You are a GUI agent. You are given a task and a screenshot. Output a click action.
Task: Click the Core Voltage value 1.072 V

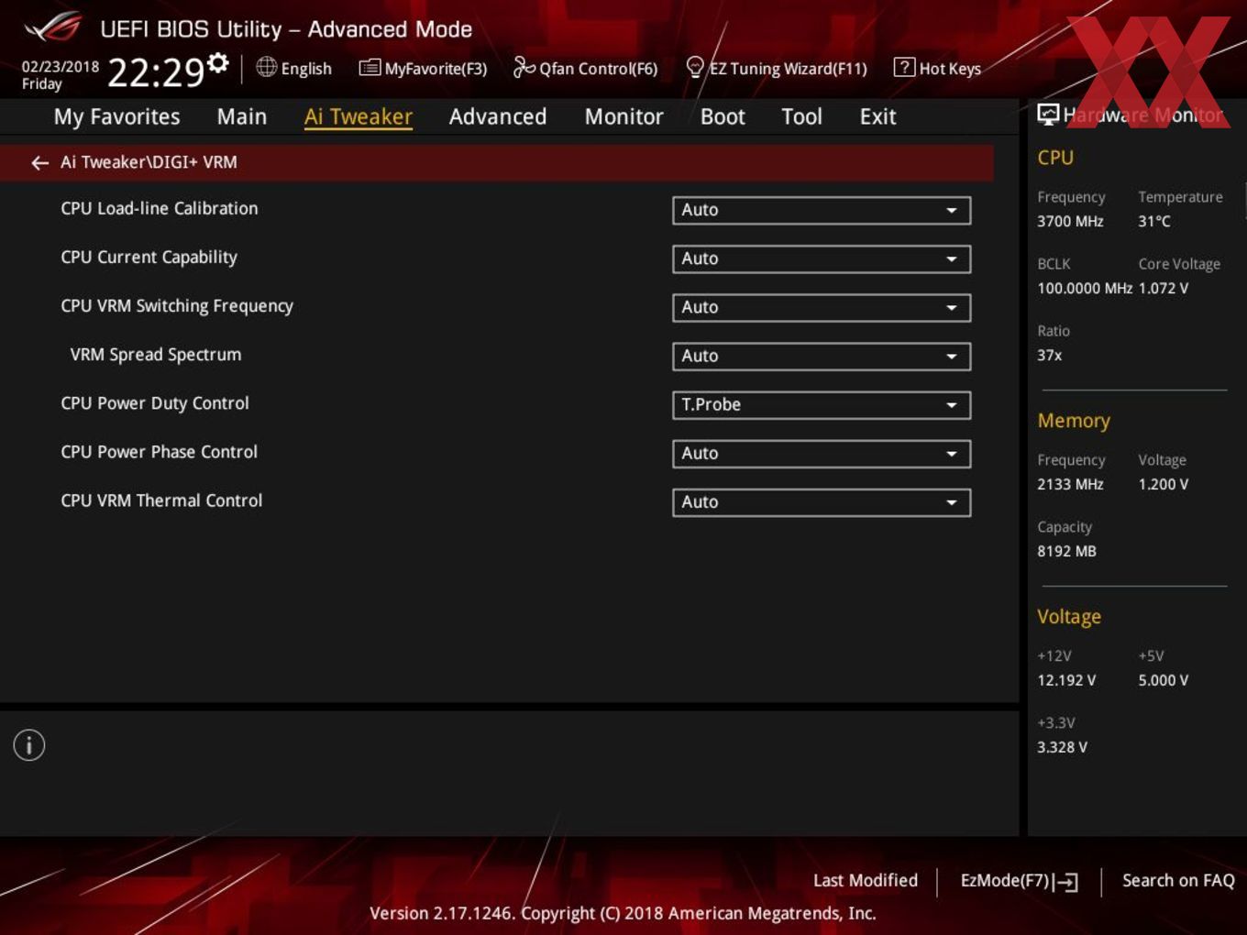coord(1164,288)
